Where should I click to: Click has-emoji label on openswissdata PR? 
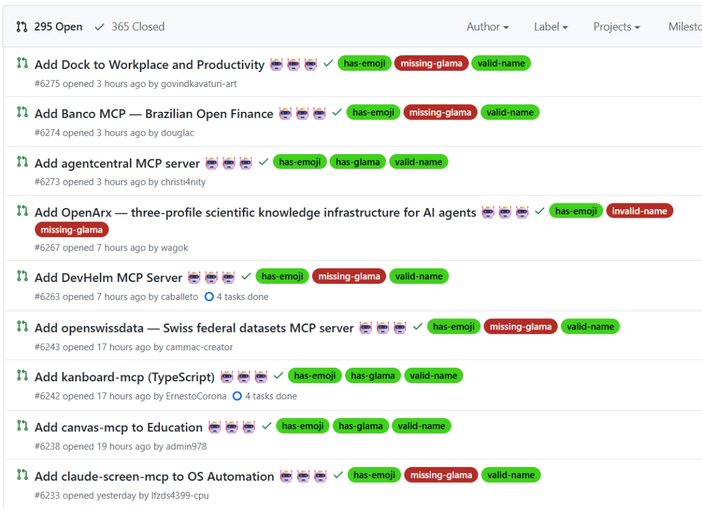point(454,327)
